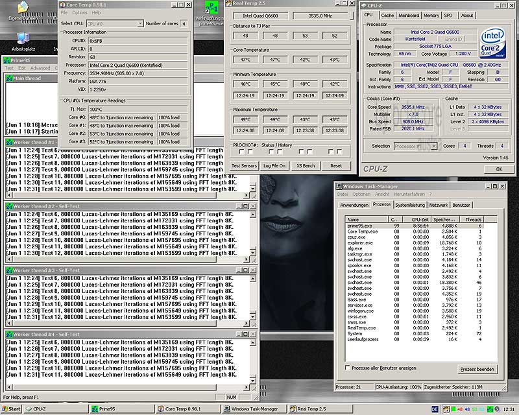Screen dimensions: 519x415
Task: Click the Prozess beenden button
Action: point(477,369)
